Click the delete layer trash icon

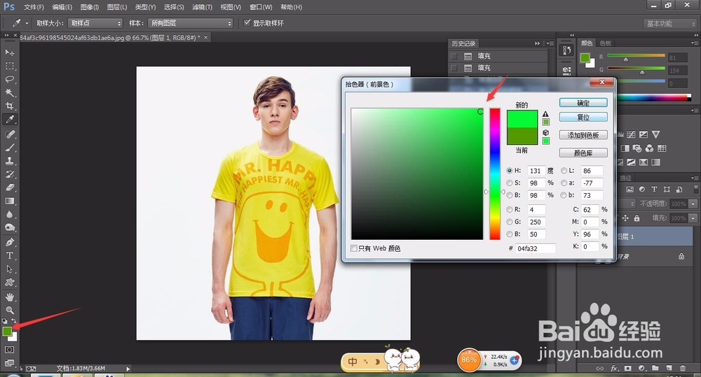683,368
